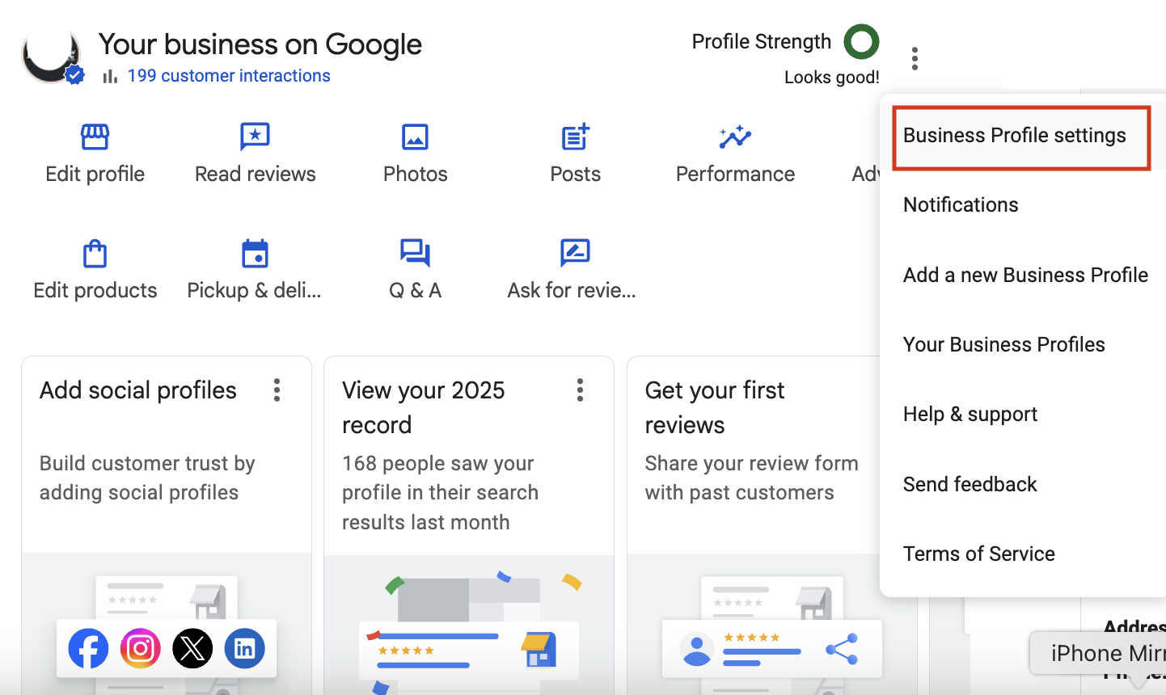The image size is (1166, 695).
Task: Click the Edit products label
Action: coord(95,290)
